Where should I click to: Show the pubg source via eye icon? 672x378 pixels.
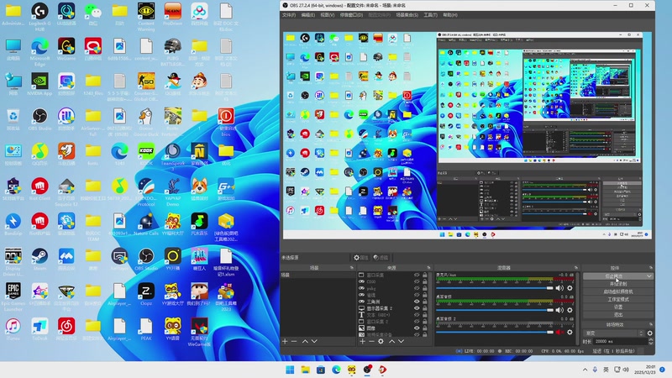pyautogui.click(x=417, y=288)
